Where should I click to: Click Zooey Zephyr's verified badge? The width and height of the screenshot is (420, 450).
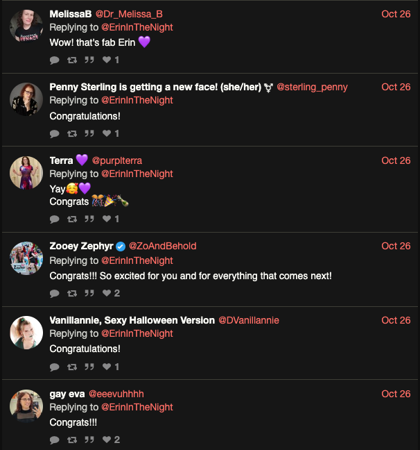121,246
